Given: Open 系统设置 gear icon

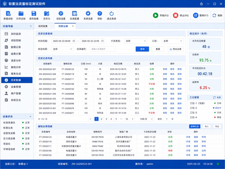Looking at the screenshot, I should (x=88, y=14).
